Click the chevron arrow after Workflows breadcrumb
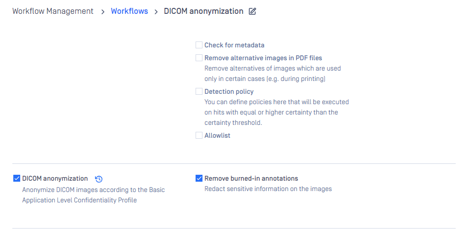 156,12
